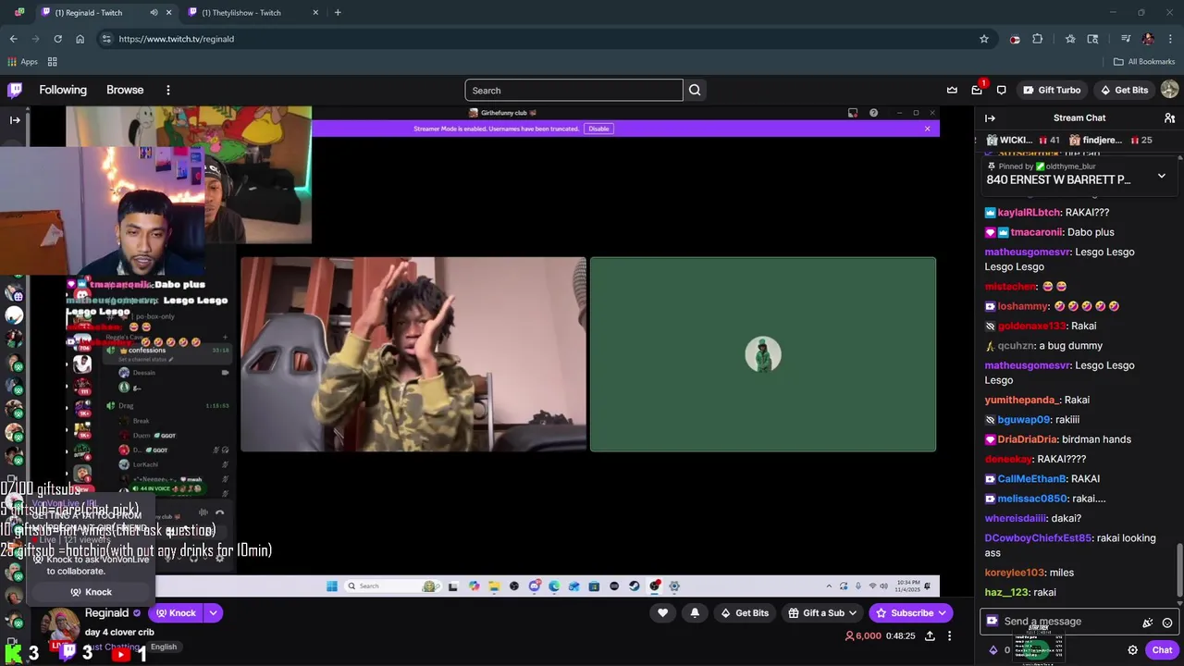This screenshot has width=1184, height=666.
Task: Expand the left sidebar arrow
Action: click(x=15, y=119)
